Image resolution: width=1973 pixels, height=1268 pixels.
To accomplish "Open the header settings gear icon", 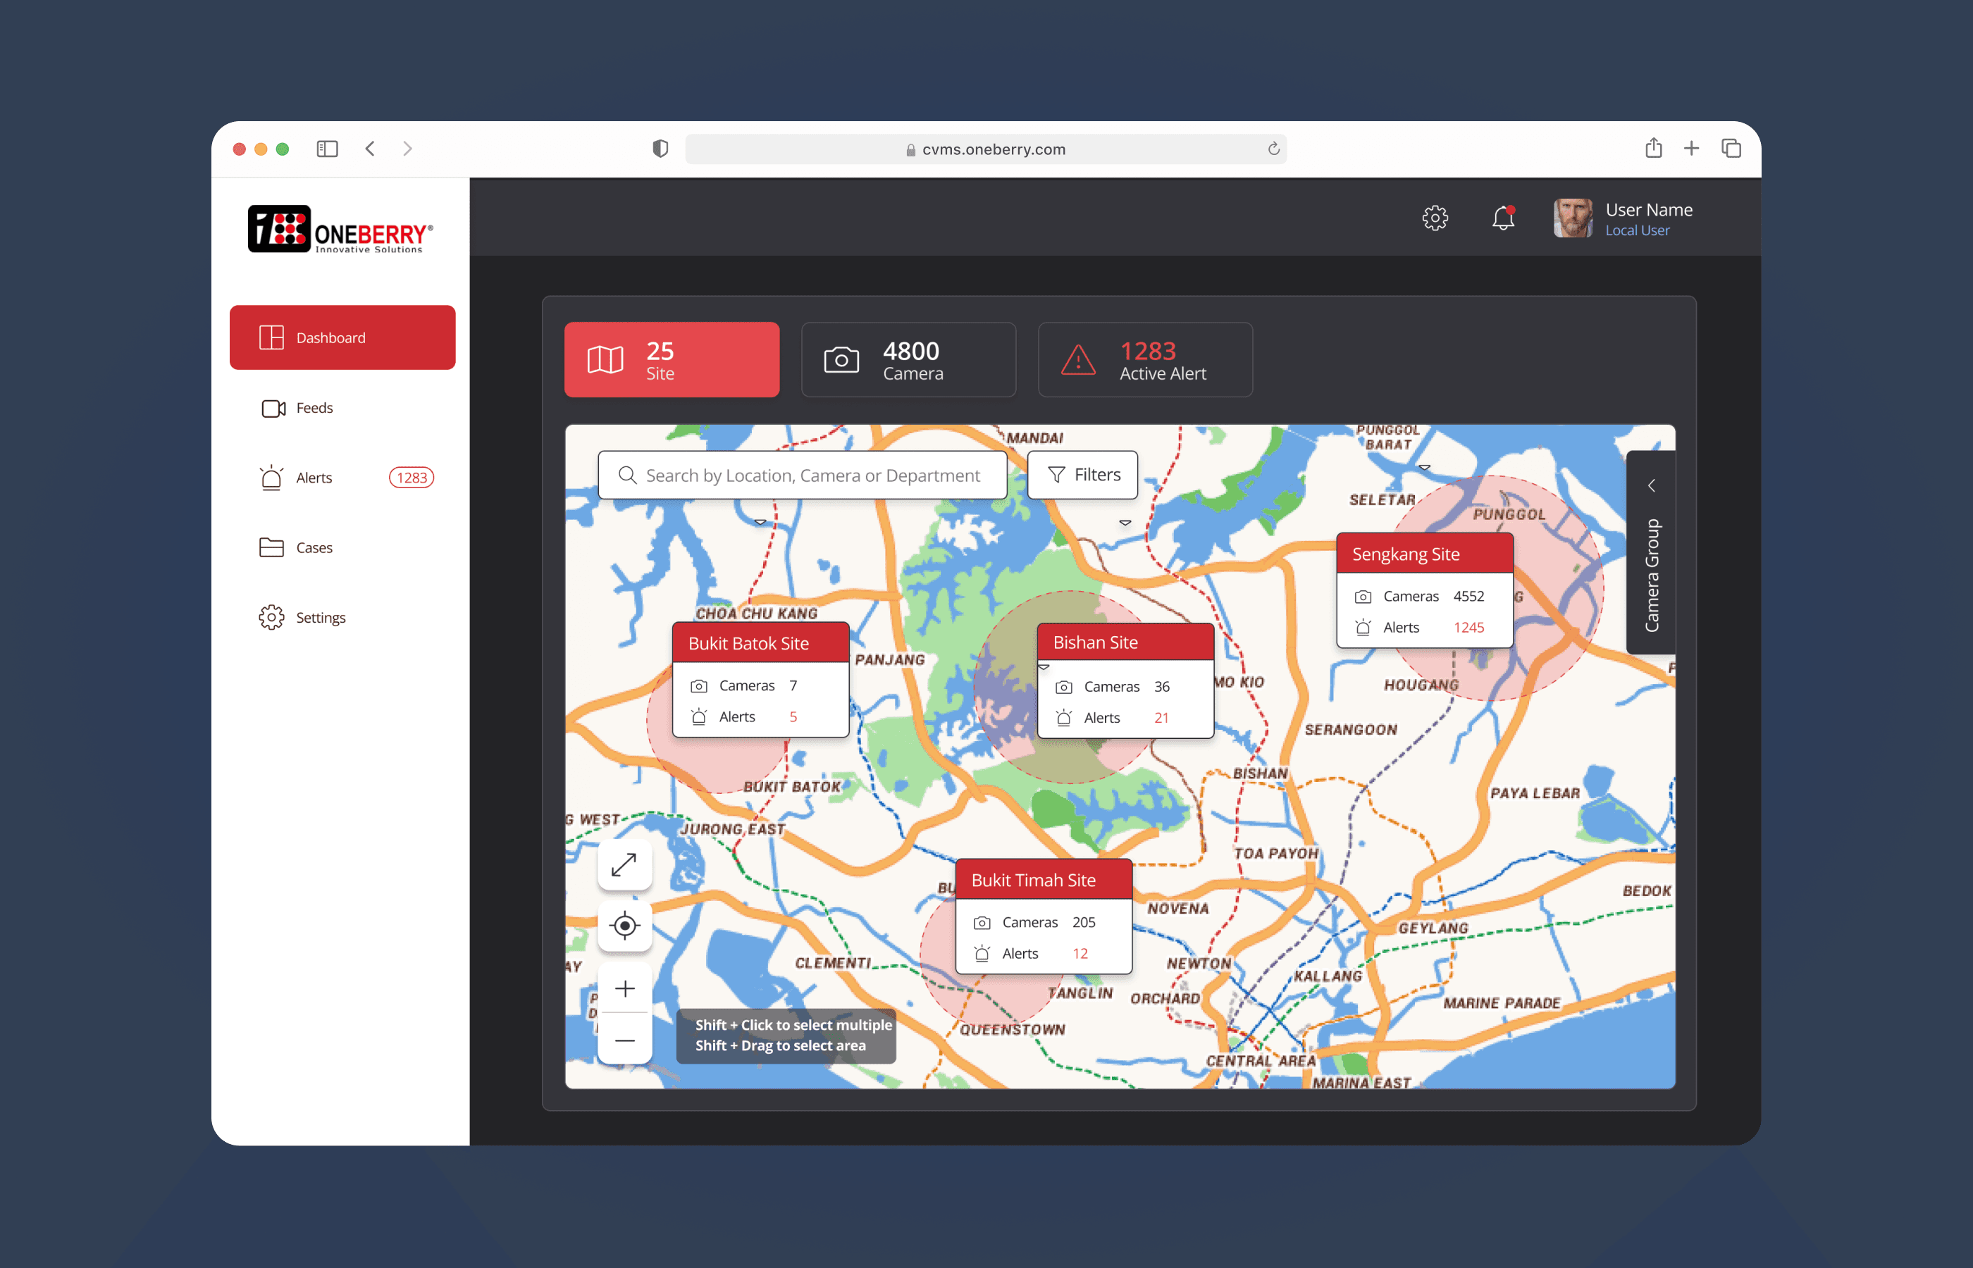I will 1435,218.
